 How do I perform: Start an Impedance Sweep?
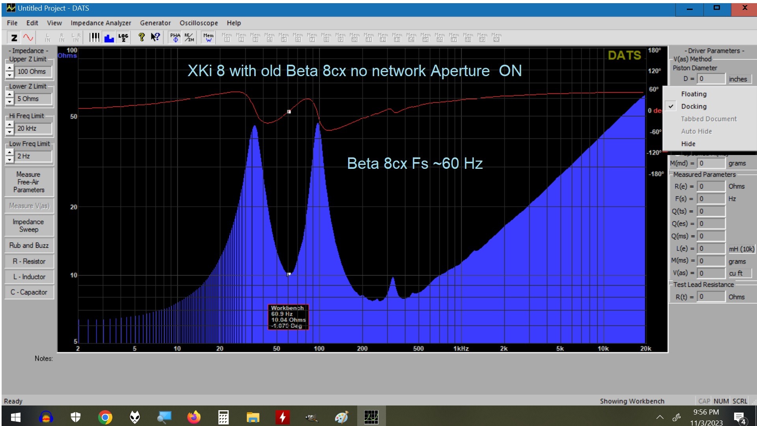tap(29, 225)
